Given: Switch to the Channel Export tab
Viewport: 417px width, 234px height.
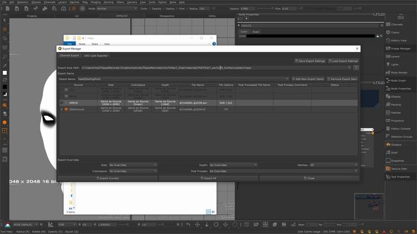Looking at the screenshot, I should tap(69, 55).
